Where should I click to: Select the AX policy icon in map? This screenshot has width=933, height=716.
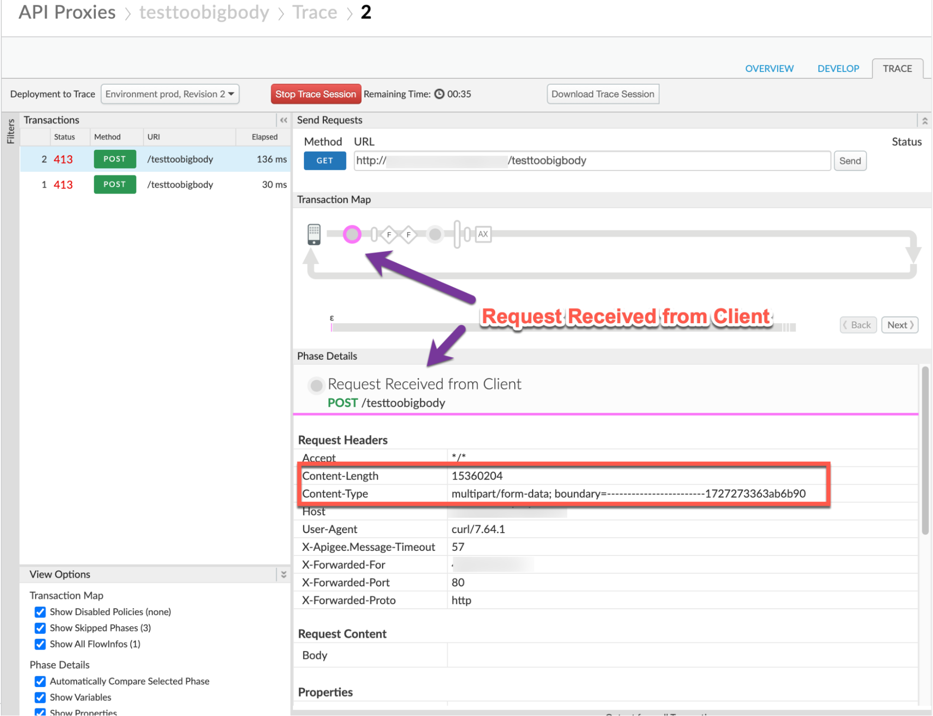(483, 234)
